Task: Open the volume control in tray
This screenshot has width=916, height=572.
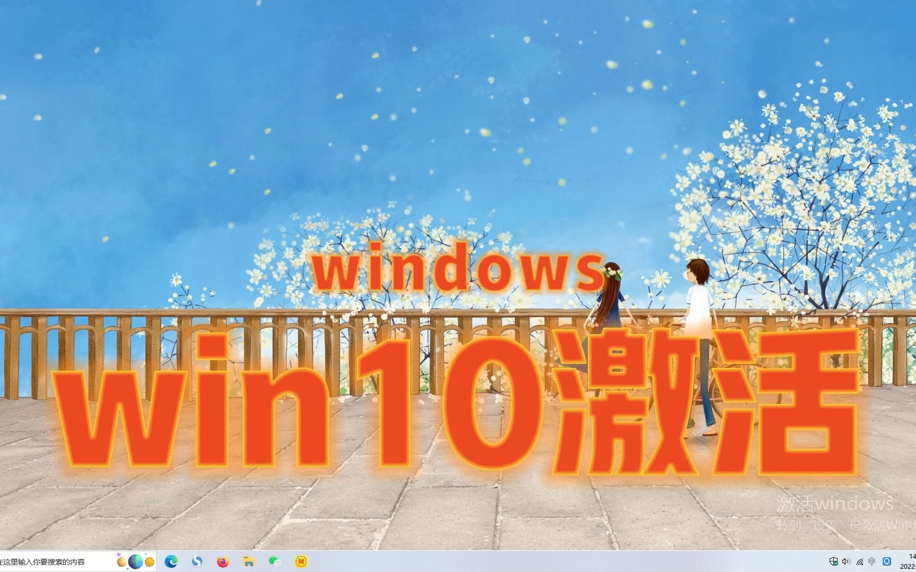Action: [846, 562]
